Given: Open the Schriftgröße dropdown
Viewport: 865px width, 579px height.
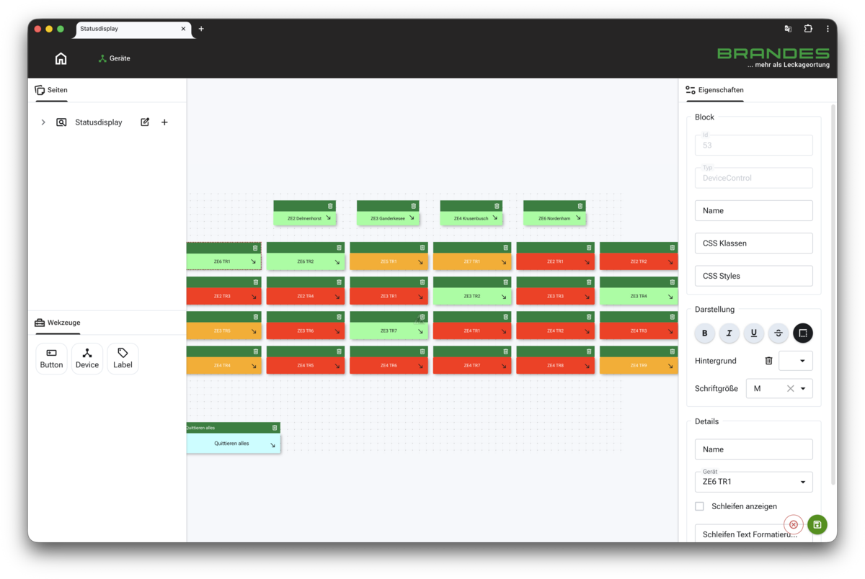Looking at the screenshot, I should (x=779, y=388).
